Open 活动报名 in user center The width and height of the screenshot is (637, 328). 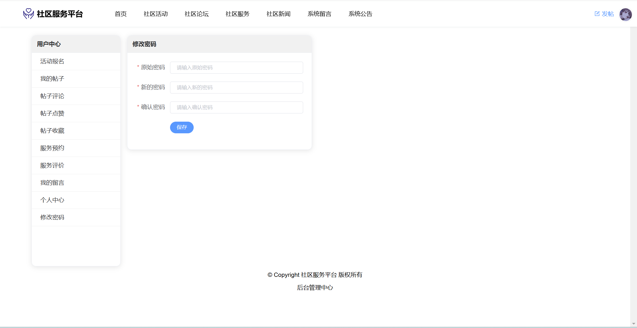click(52, 61)
